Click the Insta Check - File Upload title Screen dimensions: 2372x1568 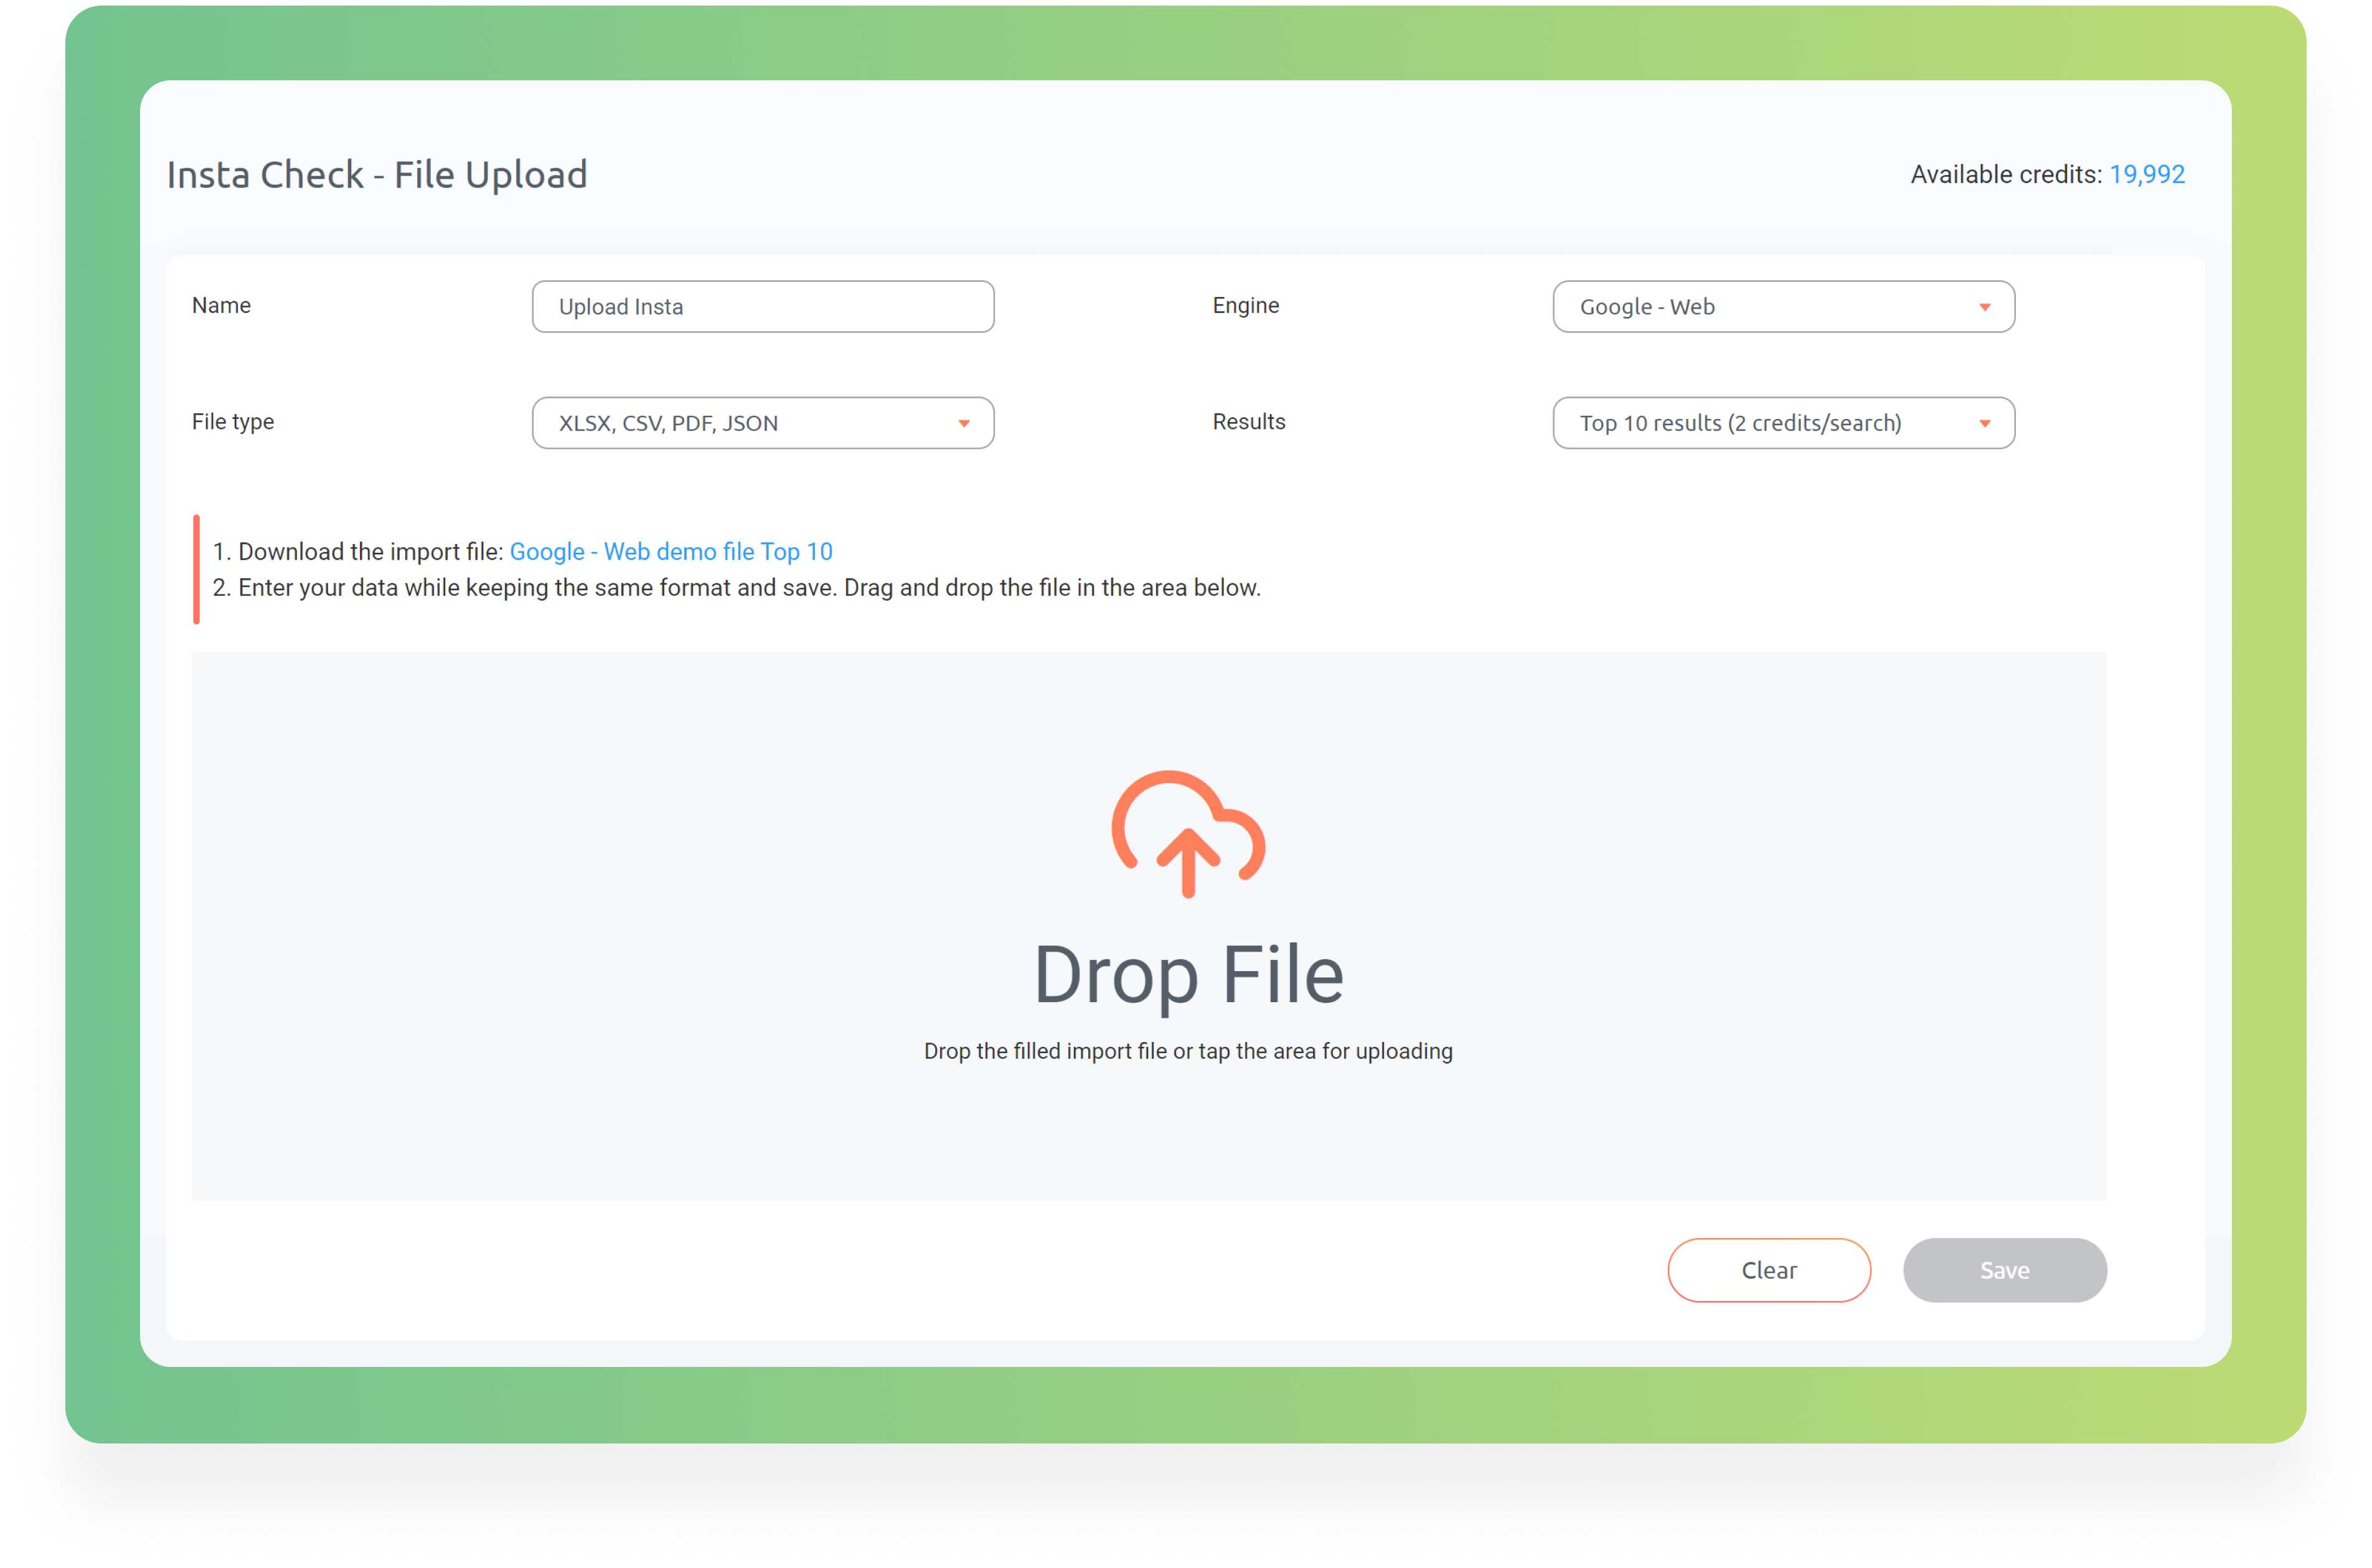pos(377,175)
